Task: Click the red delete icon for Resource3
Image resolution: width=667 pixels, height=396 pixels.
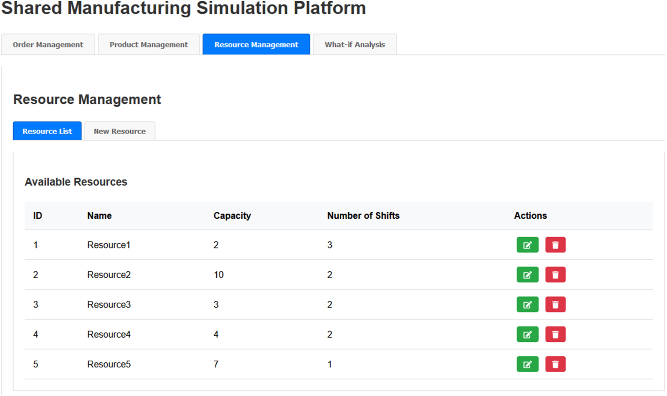Action: (555, 304)
